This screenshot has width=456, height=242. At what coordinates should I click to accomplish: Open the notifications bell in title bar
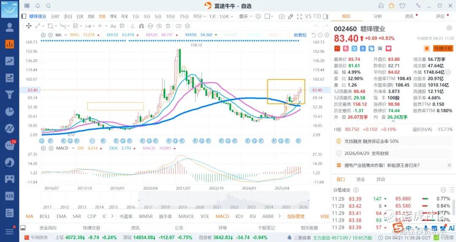click(x=38, y=6)
